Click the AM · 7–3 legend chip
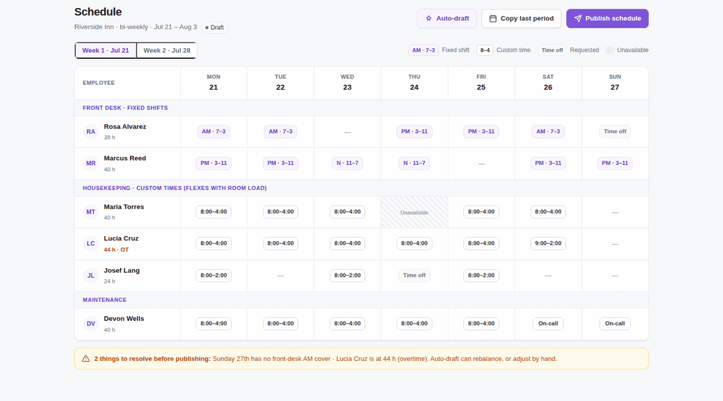Screen dimensions: 723x401 [423, 50]
